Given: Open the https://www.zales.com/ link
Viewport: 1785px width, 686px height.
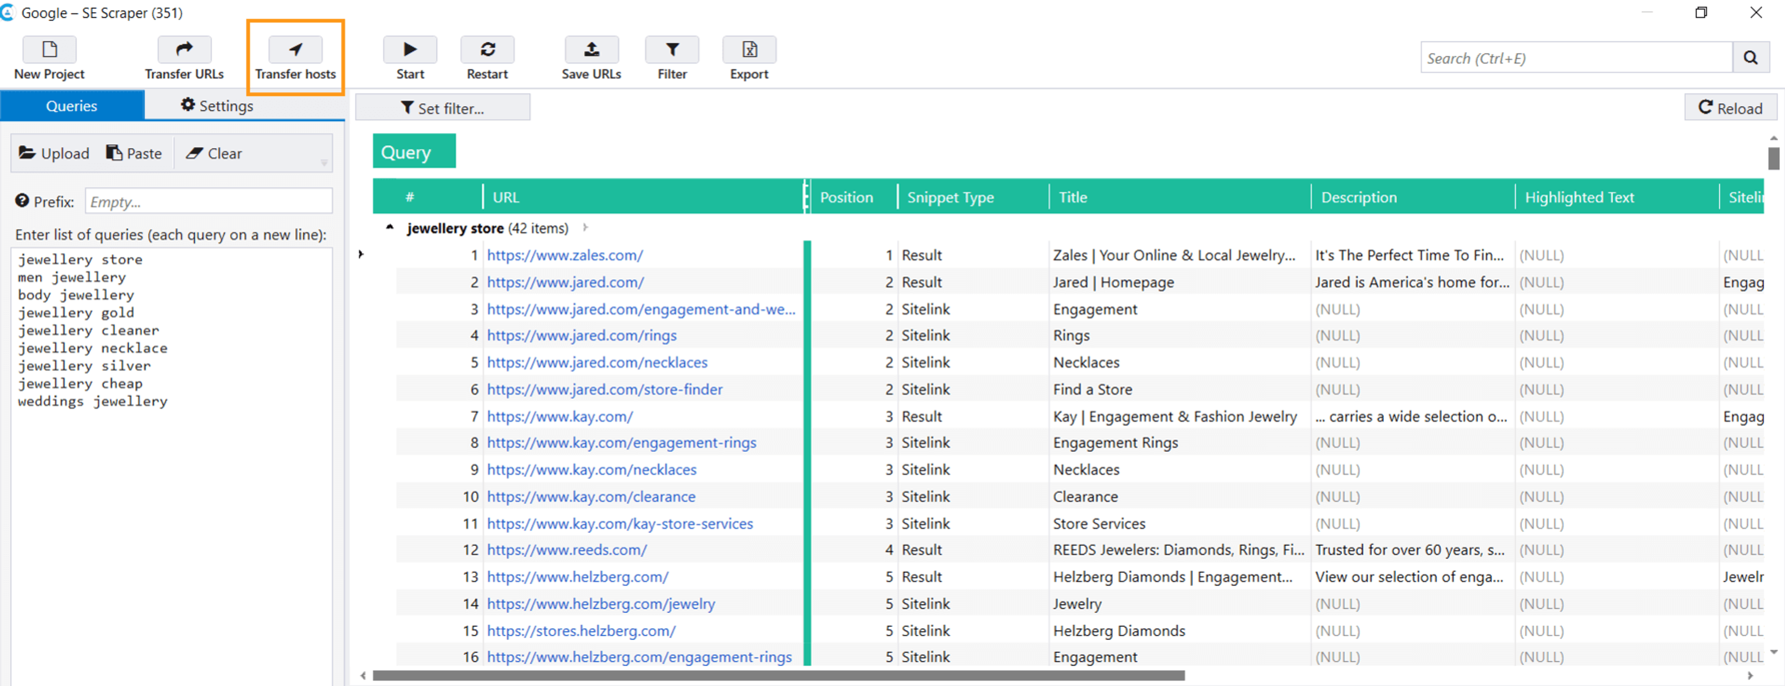Looking at the screenshot, I should (x=565, y=255).
